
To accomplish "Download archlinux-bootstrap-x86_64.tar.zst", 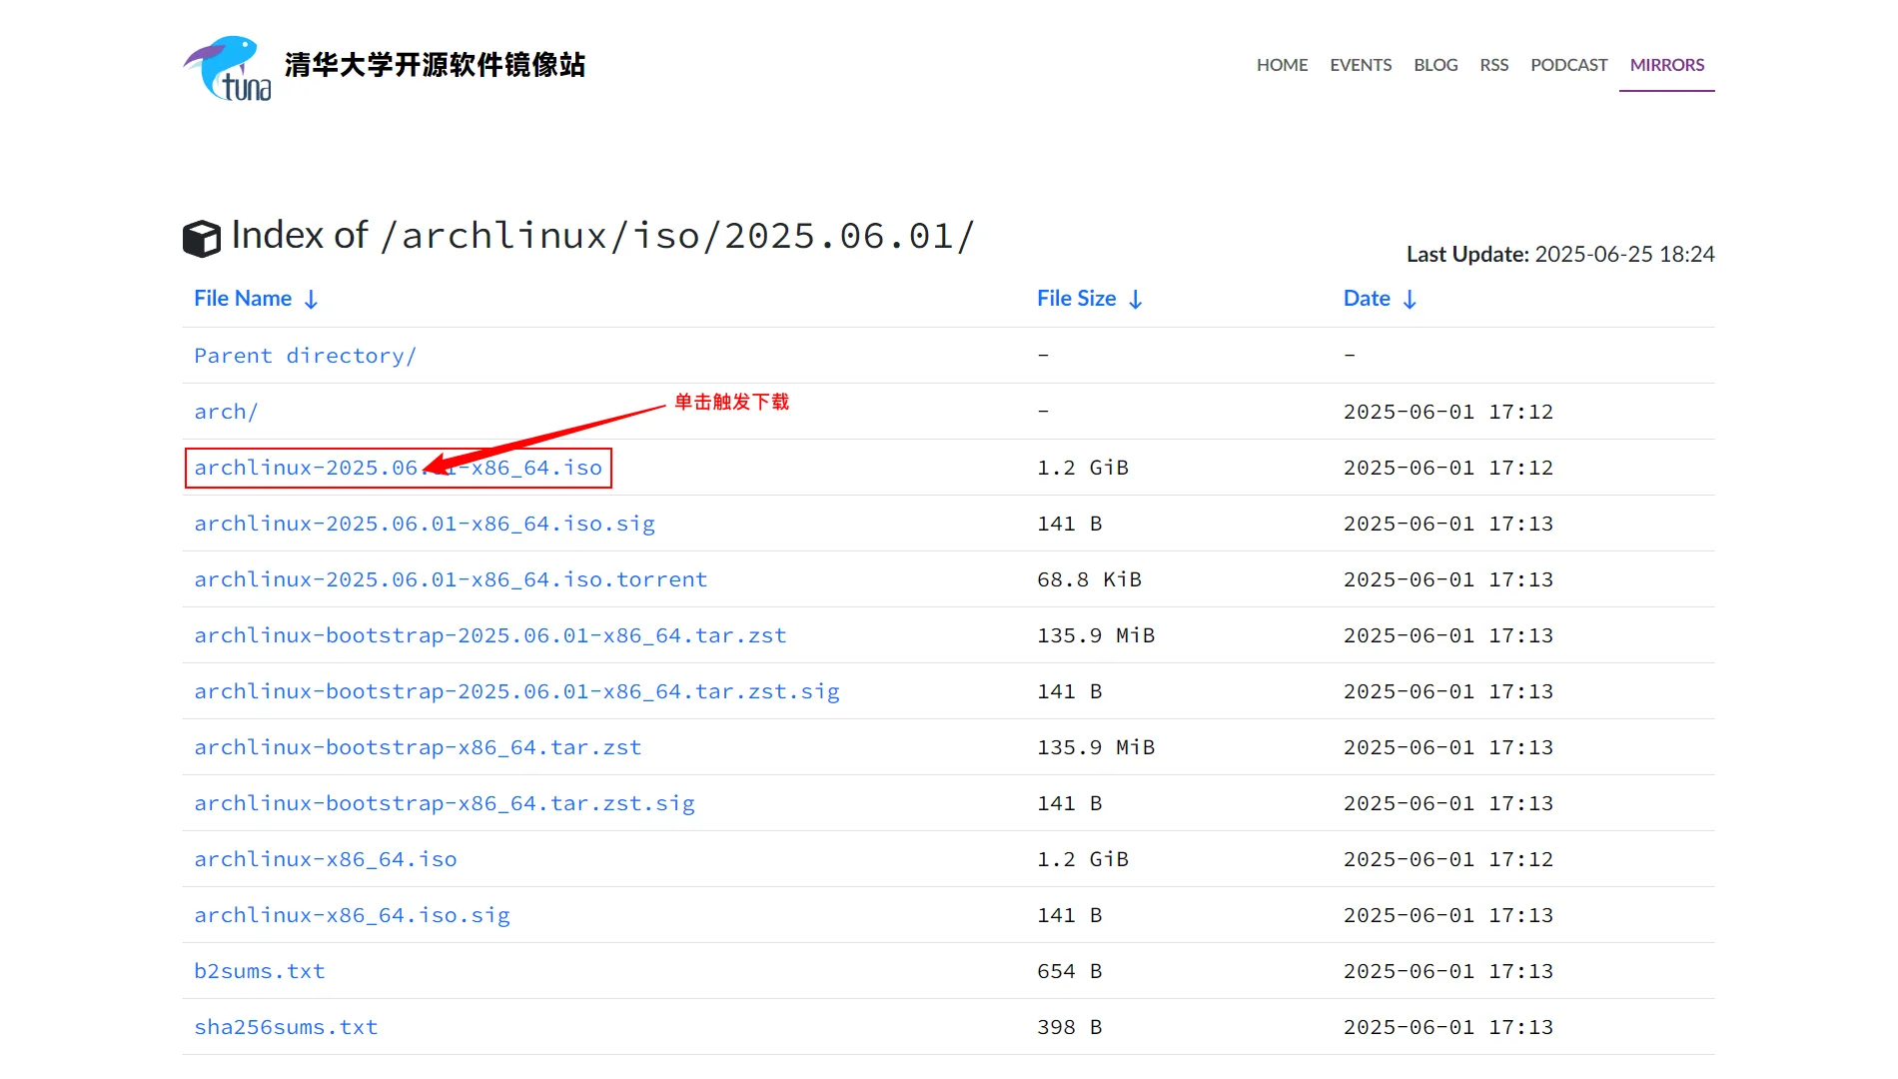I will coord(418,747).
